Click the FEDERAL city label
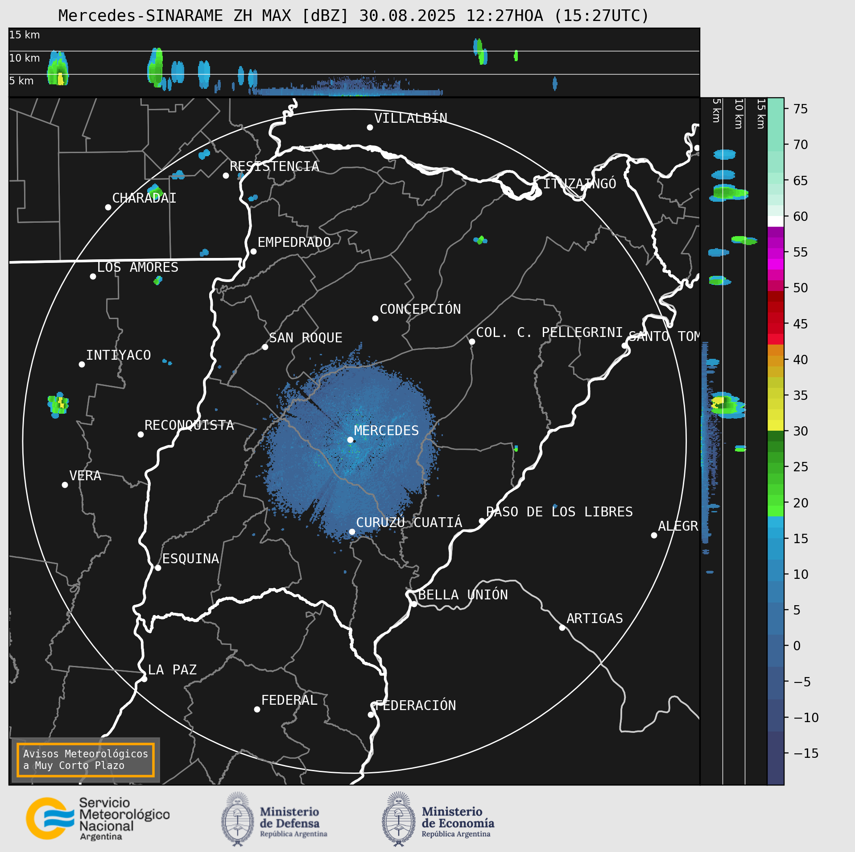 coord(289,700)
